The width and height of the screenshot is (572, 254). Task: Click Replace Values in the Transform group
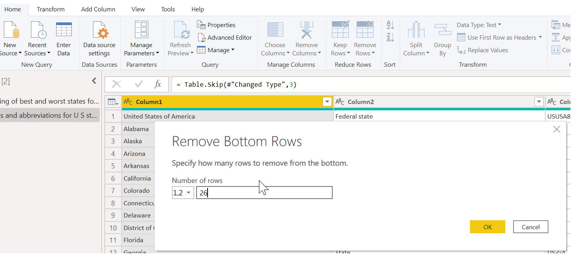click(x=483, y=50)
